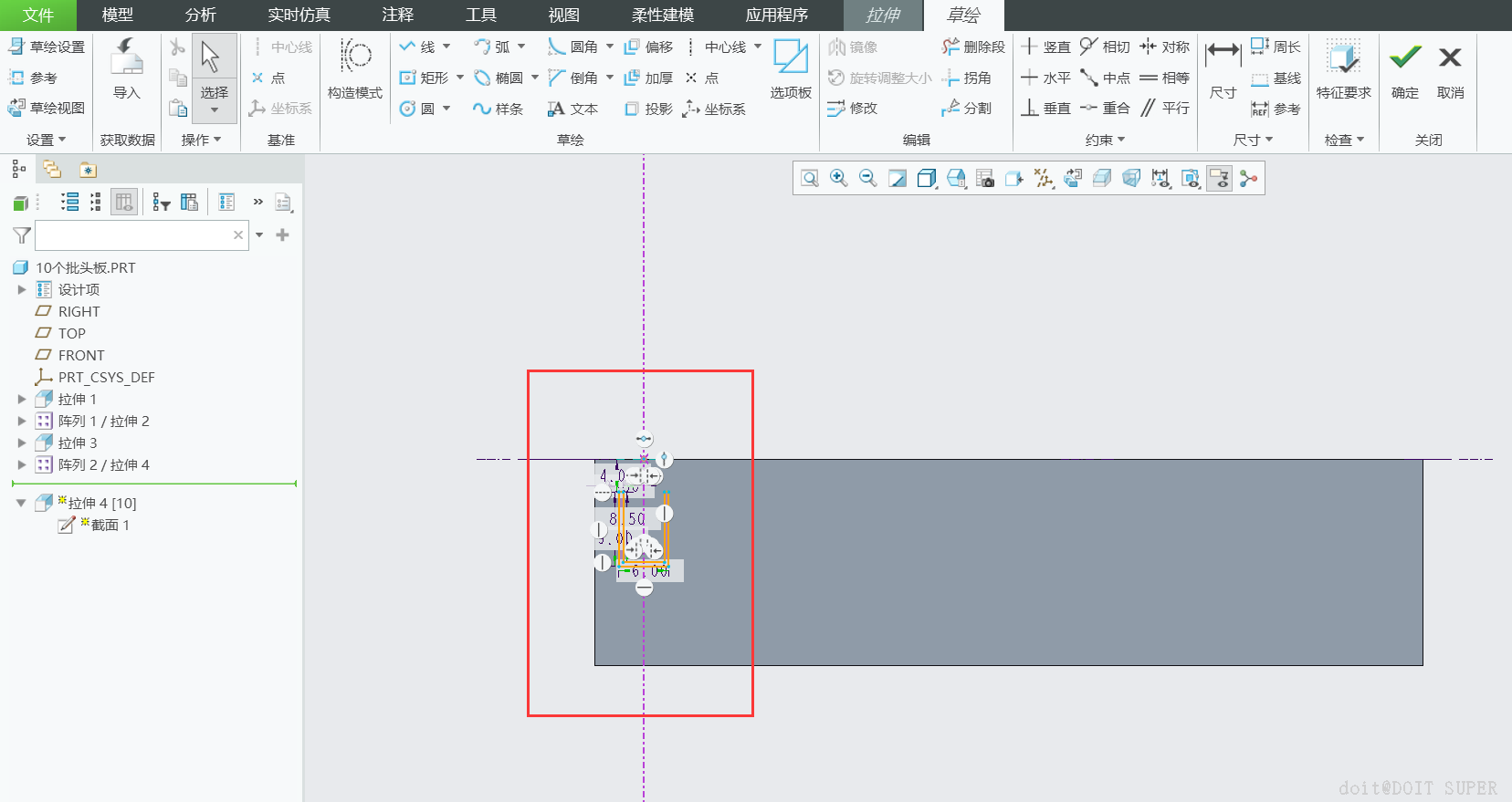1512x802 pixels.
Task: Open the favorites folder tab icon
Action: 87,170
